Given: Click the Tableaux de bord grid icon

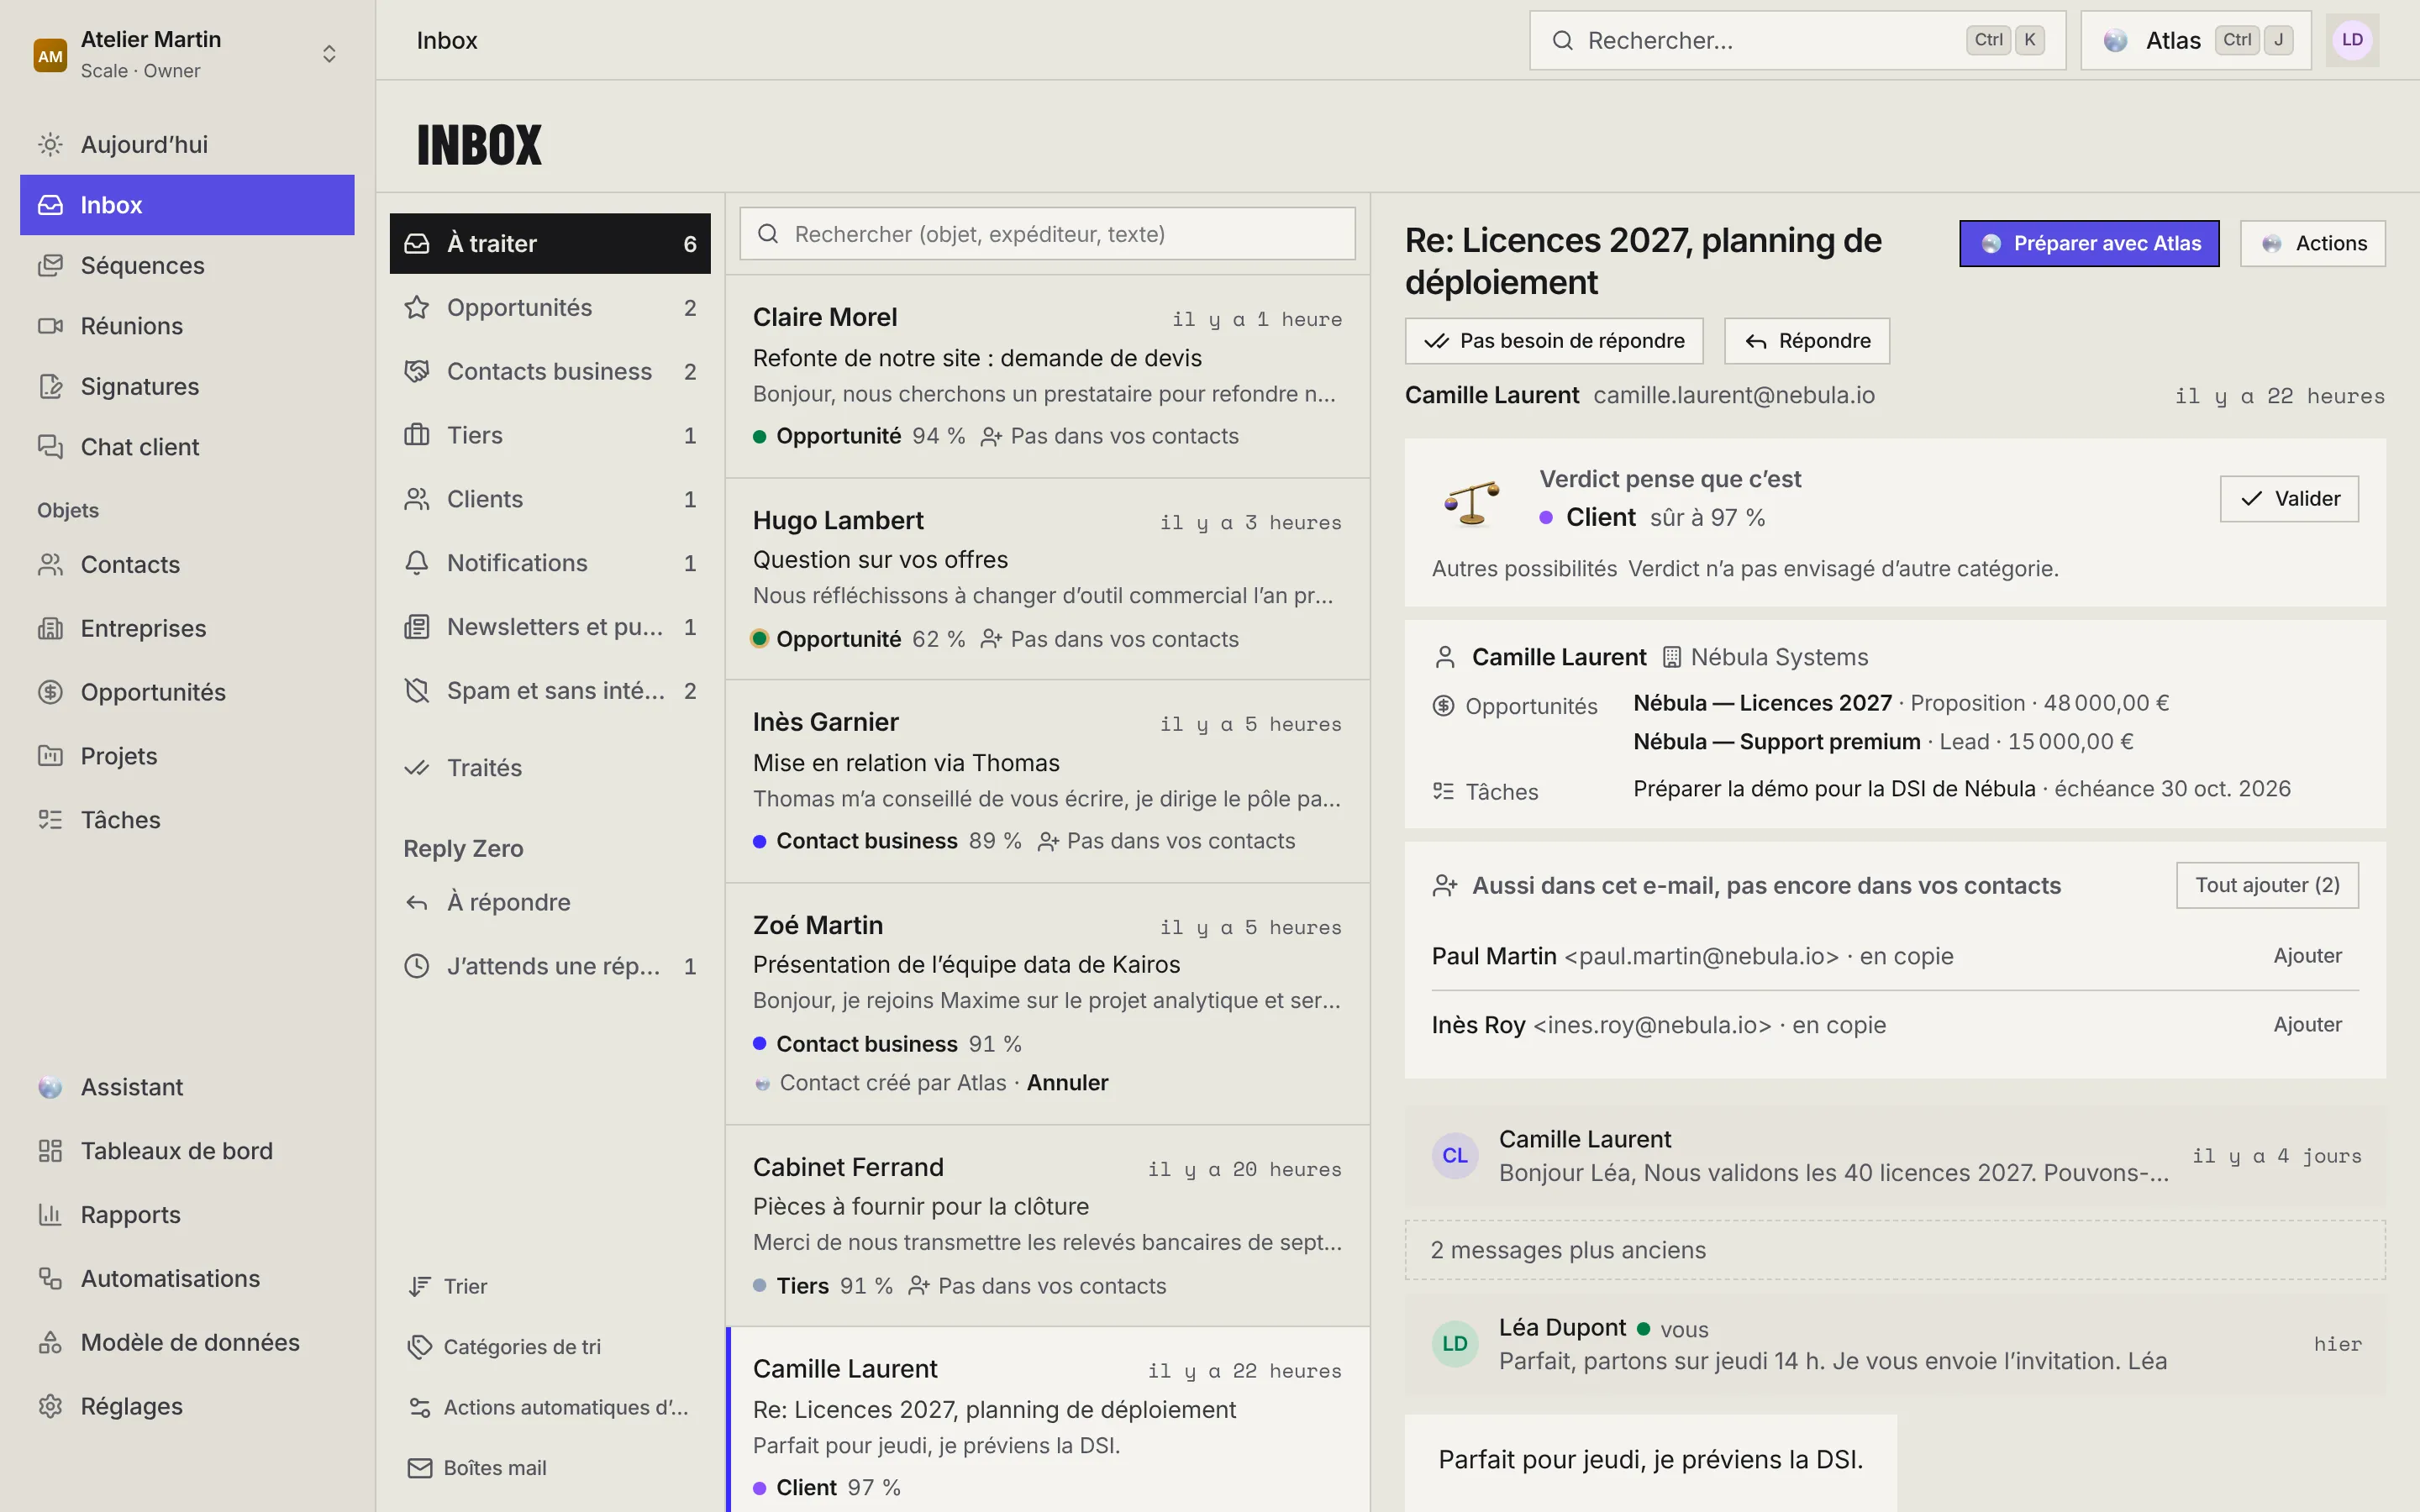Looking at the screenshot, I should [50, 1151].
